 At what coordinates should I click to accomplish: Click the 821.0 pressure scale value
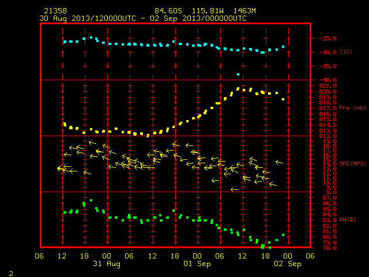pos(327,86)
